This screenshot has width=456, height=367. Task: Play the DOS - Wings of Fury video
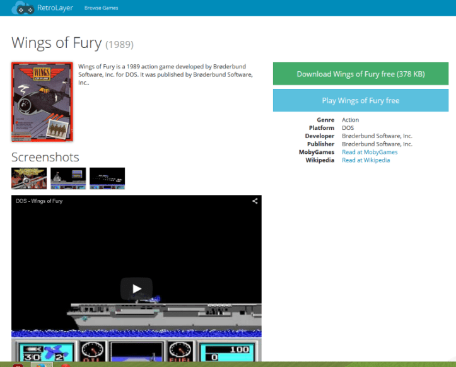point(136,288)
